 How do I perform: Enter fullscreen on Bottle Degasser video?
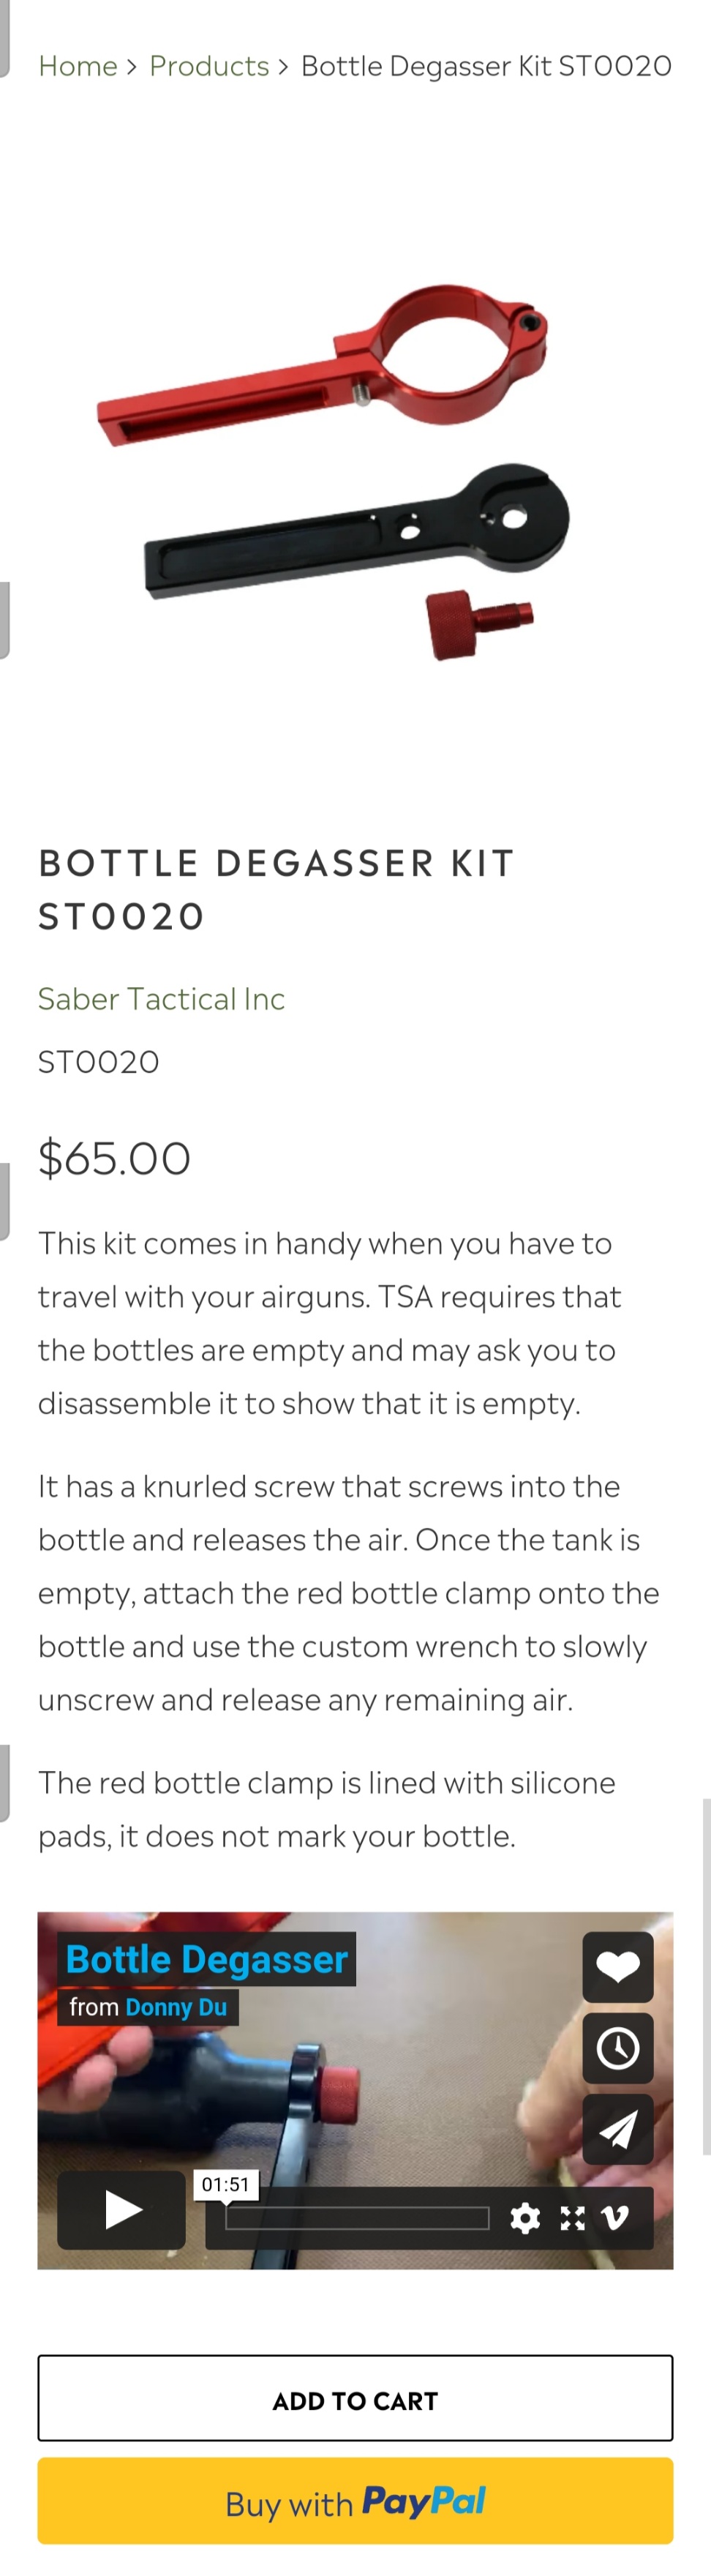click(x=572, y=2218)
